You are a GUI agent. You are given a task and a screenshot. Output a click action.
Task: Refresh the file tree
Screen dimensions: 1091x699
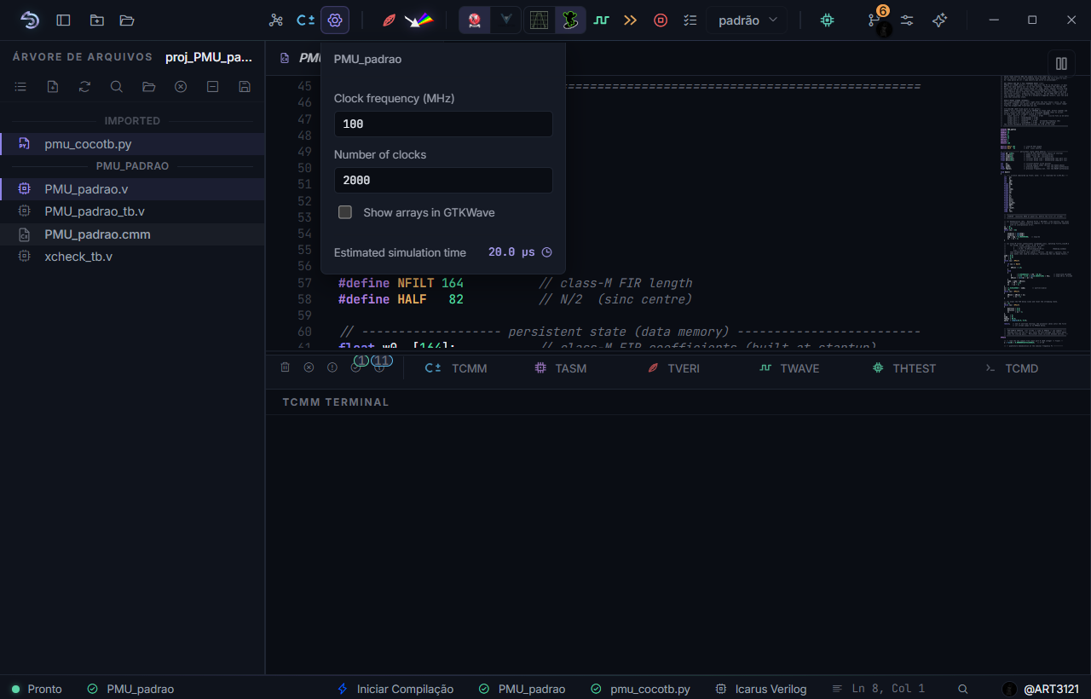click(84, 86)
